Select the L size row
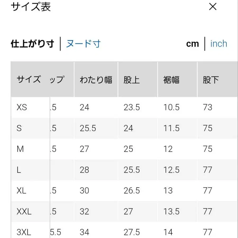 (19, 170)
